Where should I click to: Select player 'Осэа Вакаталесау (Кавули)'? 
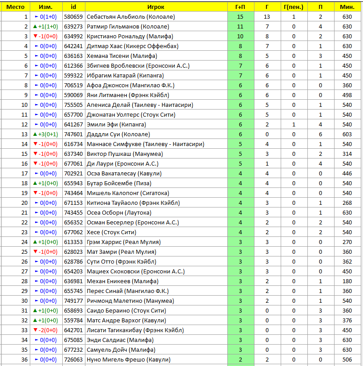coord(124,174)
